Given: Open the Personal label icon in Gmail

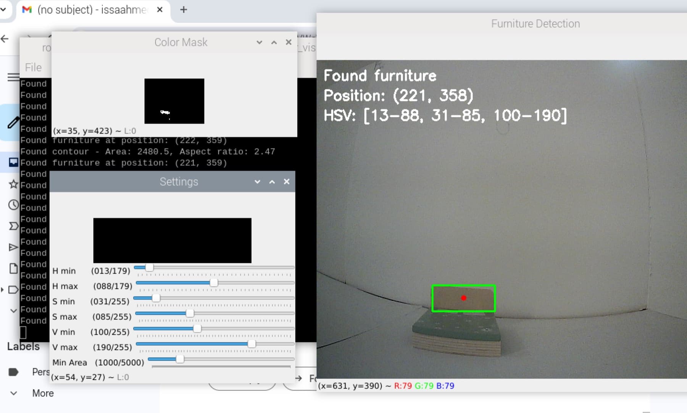Looking at the screenshot, I should click(x=13, y=372).
